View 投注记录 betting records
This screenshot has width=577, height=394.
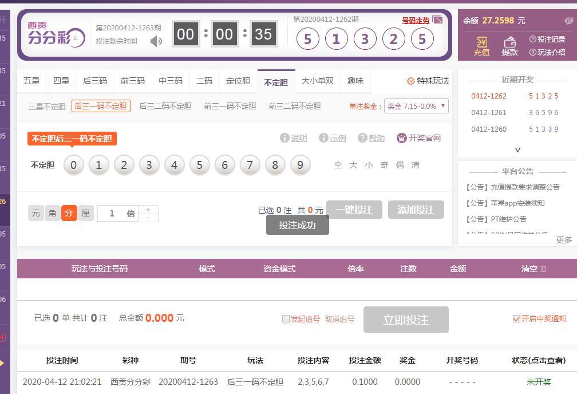click(547, 39)
